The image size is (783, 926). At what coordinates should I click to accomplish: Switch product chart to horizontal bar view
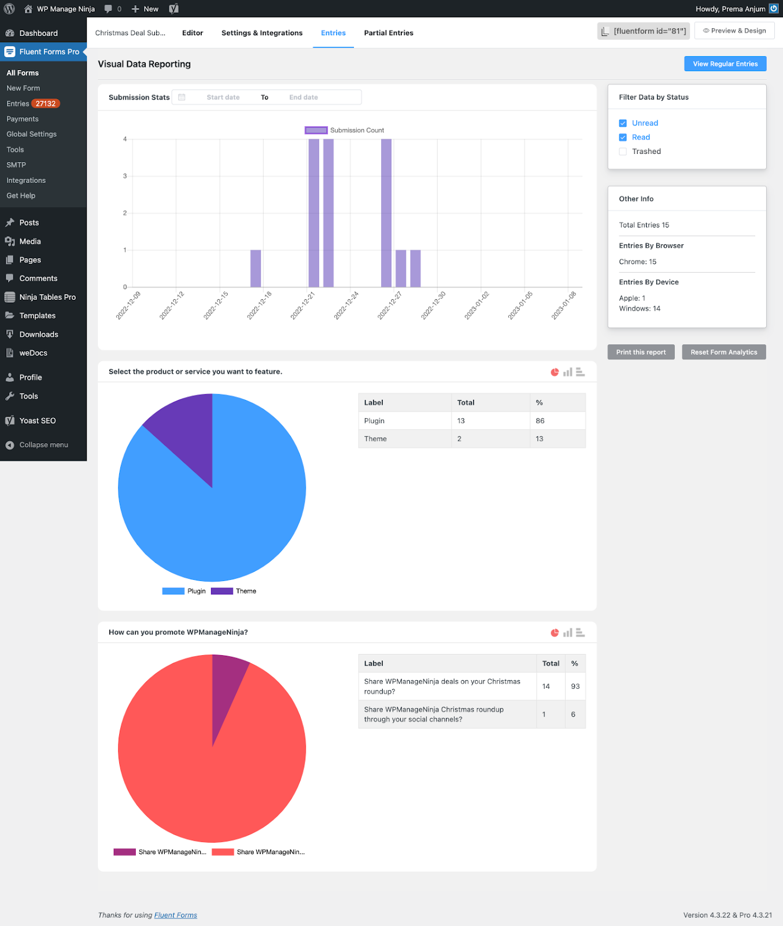[x=580, y=372]
